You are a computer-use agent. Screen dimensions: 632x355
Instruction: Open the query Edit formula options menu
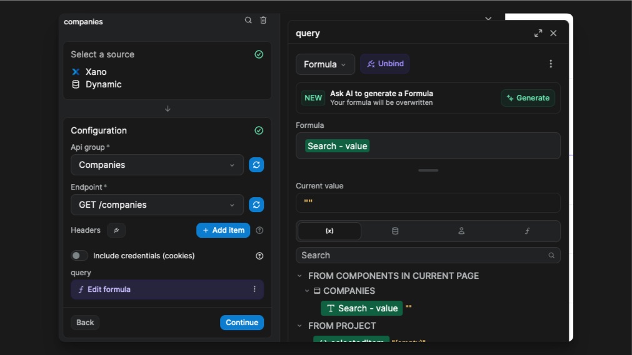(254, 289)
